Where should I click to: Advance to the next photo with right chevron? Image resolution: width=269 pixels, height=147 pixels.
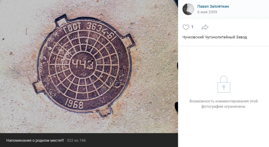point(166,66)
